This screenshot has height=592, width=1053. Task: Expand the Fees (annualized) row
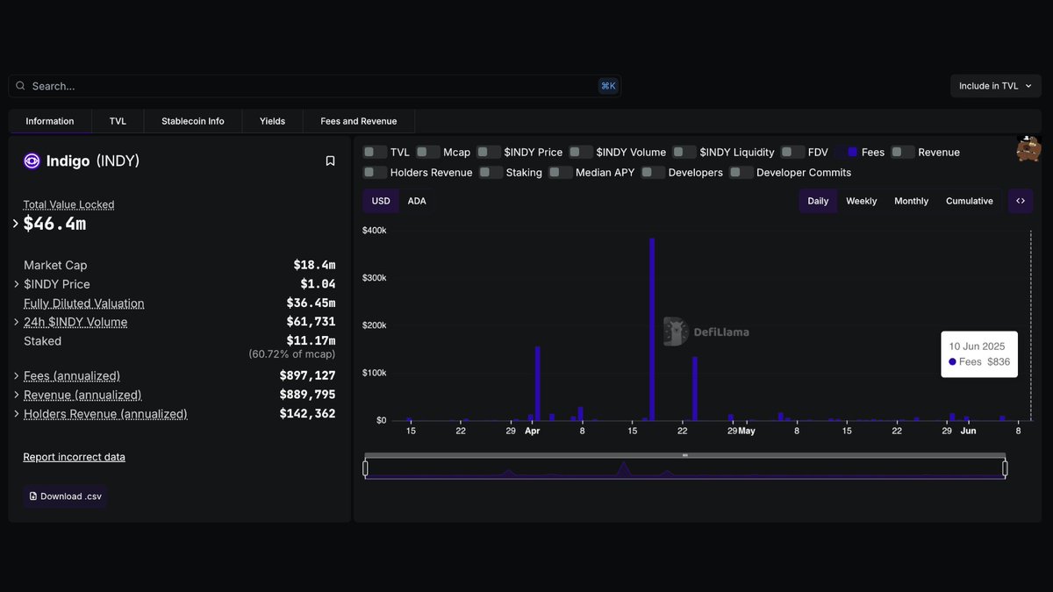[x=17, y=376]
